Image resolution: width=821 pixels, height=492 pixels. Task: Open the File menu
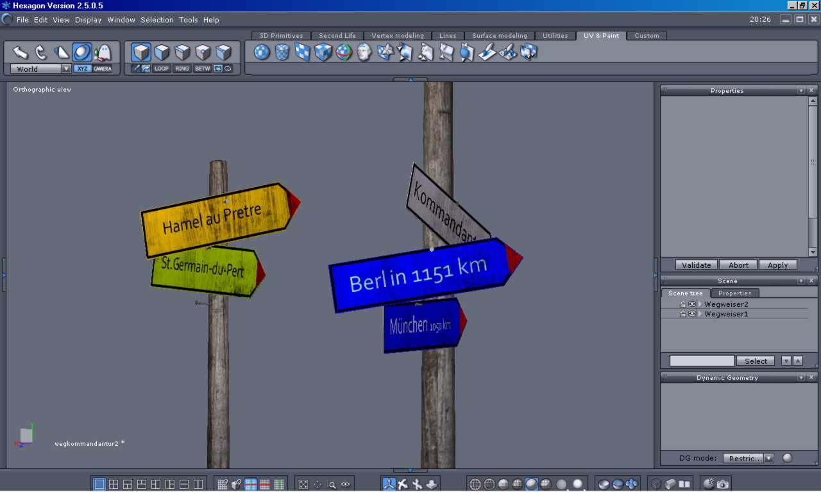[22, 20]
